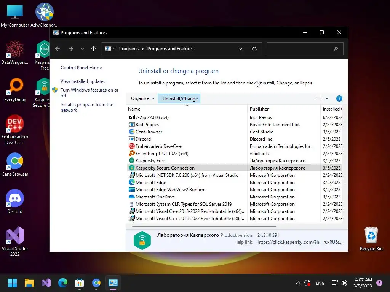Click the Kaspersky help link URL
This screenshot has width=390, height=292.
[x=300, y=242]
